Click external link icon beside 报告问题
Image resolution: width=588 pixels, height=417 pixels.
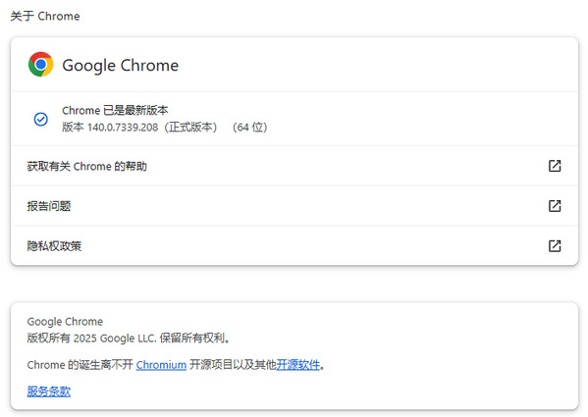tap(555, 206)
